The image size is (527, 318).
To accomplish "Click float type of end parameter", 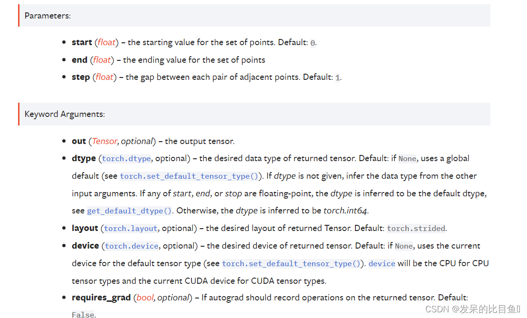I will 102,60.
